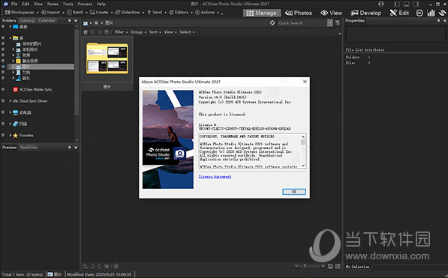The width and height of the screenshot is (448, 278).
Task: Open the Actions dropdown
Action: (207, 12)
